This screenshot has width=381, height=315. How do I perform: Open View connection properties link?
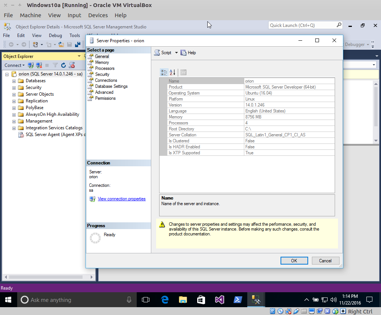pyautogui.click(x=121, y=199)
